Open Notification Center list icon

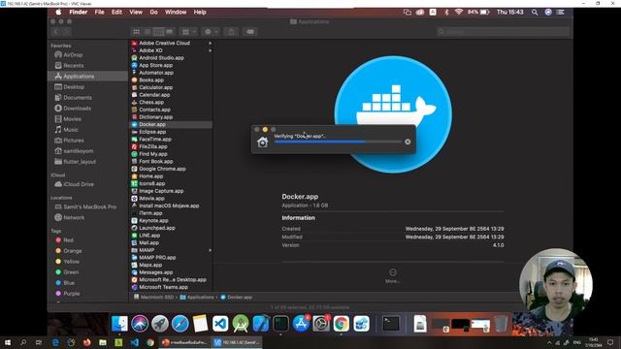(561, 13)
